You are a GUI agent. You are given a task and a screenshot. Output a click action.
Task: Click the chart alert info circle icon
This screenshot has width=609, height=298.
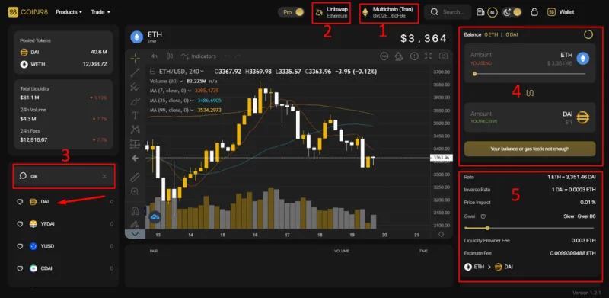pos(414,56)
